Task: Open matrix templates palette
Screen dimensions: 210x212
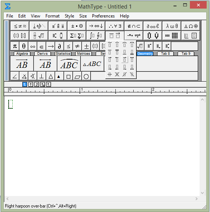Action: (172, 35)
